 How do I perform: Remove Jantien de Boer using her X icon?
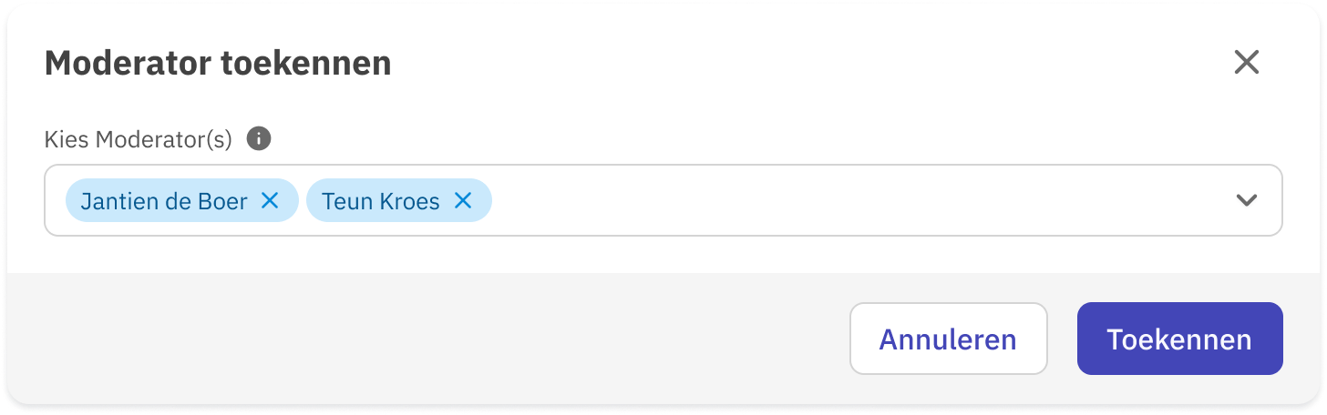coord(270,200)
